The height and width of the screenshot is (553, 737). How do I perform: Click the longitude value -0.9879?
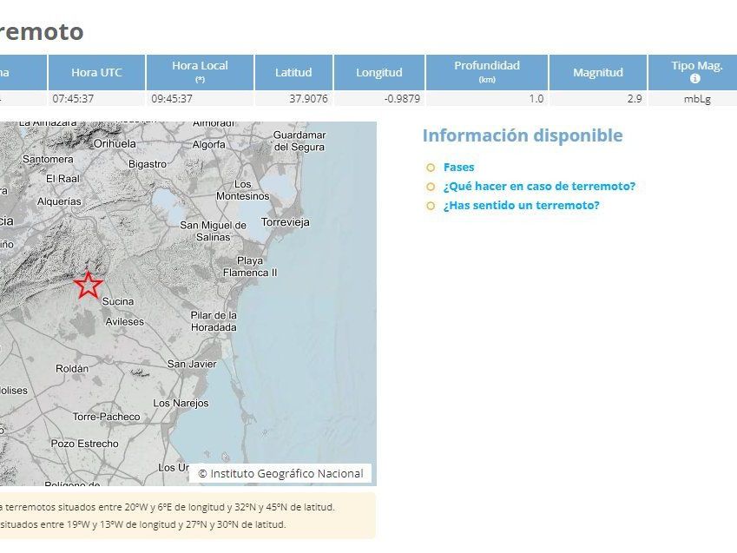(x=400, y=99)
